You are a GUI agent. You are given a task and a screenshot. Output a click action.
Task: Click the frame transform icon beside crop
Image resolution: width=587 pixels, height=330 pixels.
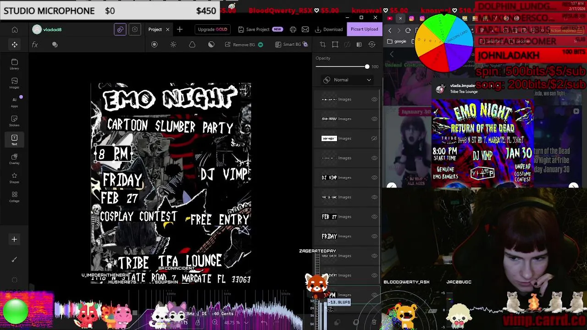click(x=335, y=44)
